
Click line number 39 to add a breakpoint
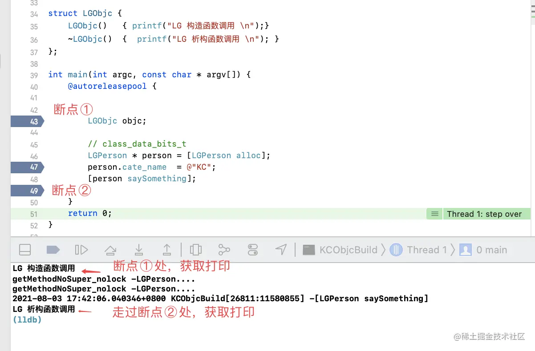point(34,75)
